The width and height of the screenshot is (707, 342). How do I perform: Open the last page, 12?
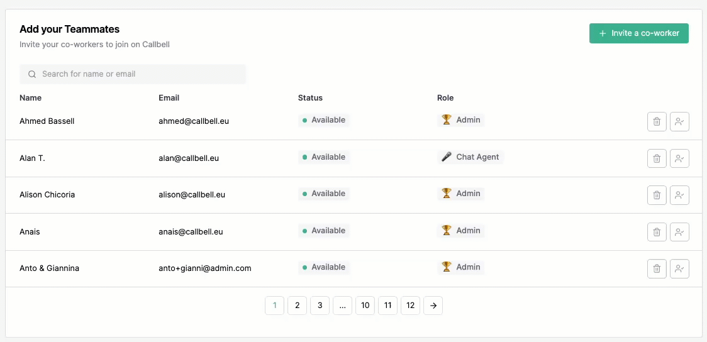tap(410, 306)
